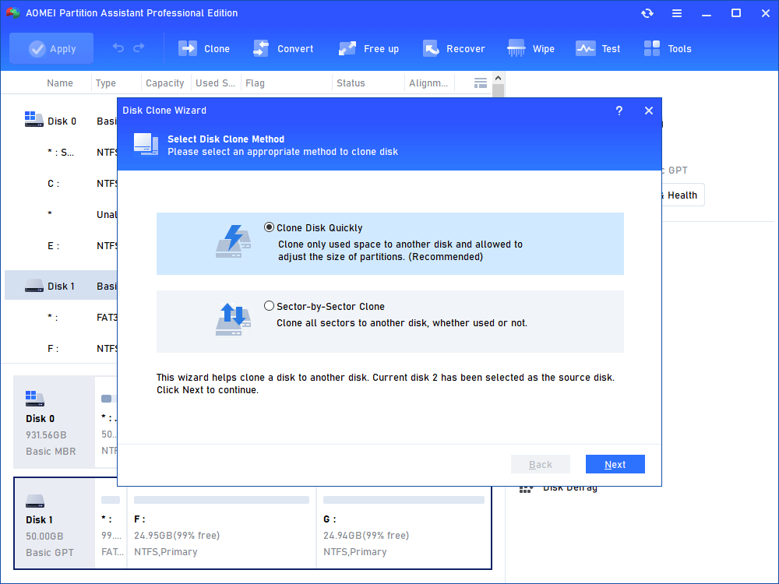Click the Apply button
Viewport: 779px width, 584px height.
point(51,48)
